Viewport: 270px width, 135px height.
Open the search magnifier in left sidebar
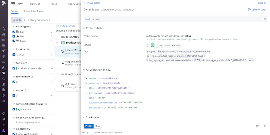[4, 29]
